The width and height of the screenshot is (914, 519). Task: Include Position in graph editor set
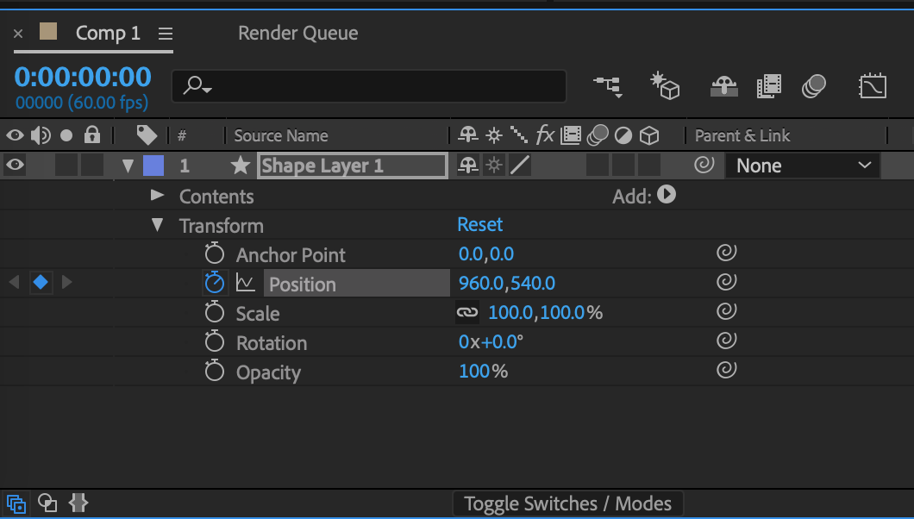[x=246, y=283]
